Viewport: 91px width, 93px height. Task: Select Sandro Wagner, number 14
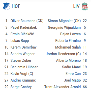(22, 54)
